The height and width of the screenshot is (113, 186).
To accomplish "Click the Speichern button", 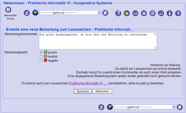I will coord(83,91).
